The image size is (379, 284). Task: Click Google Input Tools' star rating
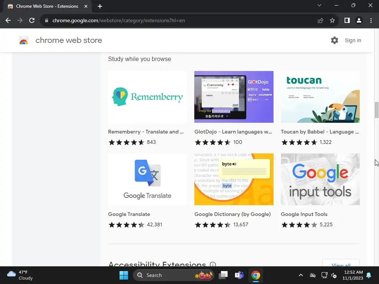coord(299,225)
